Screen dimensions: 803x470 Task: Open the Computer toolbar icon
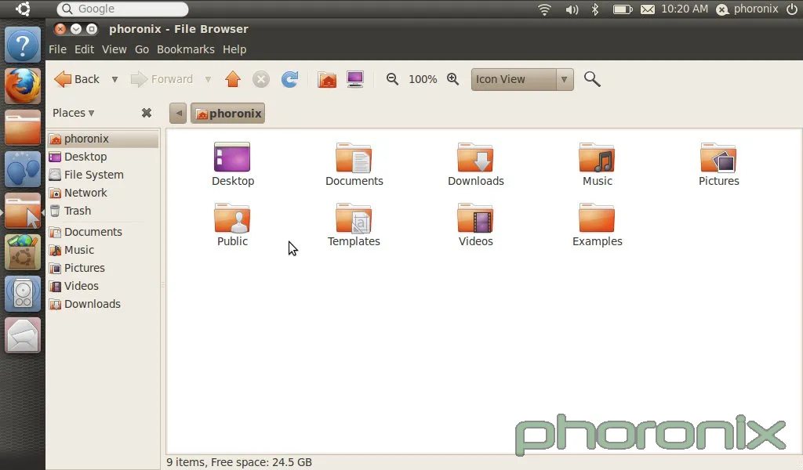355,79
